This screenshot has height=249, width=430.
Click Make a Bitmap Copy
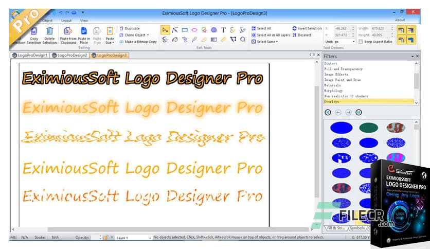point(138,42)
